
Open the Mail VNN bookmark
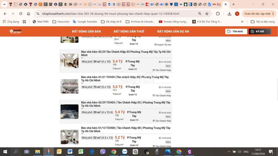tap(41, 22)
